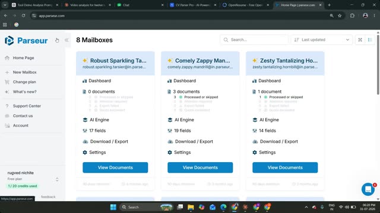Open a new browser tab
The image size is (380, 213).
pos(329,5)
